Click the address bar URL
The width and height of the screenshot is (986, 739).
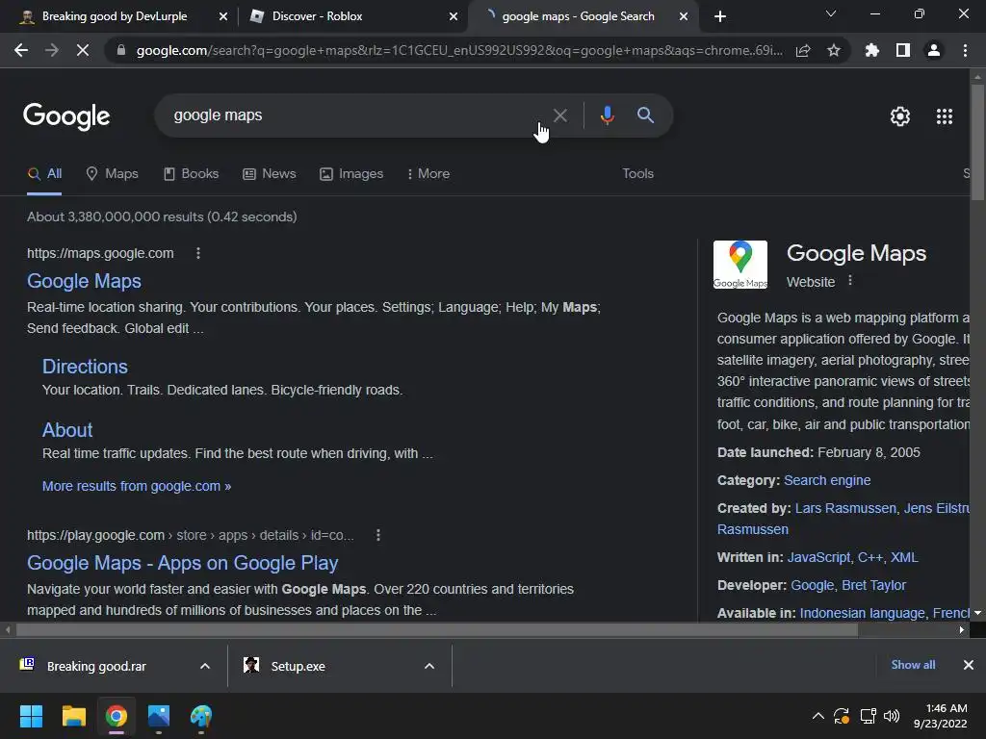(x=459, y=50)
